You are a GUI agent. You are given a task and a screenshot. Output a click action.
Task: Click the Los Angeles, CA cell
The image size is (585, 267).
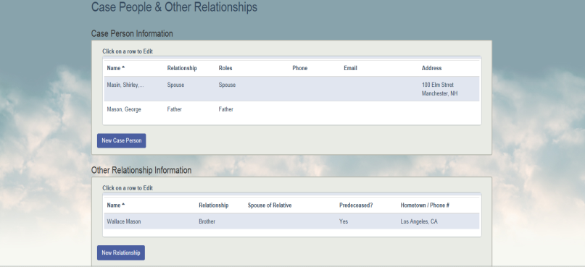pyautogui.click(x=419, y=221)
